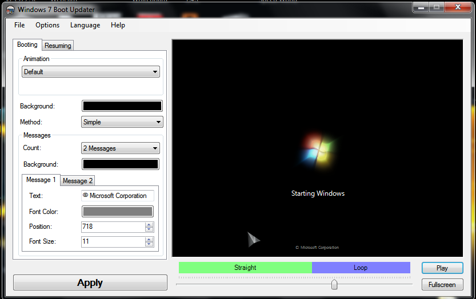Click the purple Loop section bar
Screen dimensions: 476x299
coord(361,268)
